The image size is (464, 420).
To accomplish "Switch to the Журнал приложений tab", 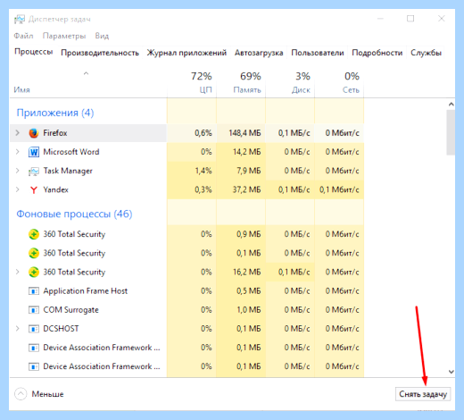I will tap(186, 53).
